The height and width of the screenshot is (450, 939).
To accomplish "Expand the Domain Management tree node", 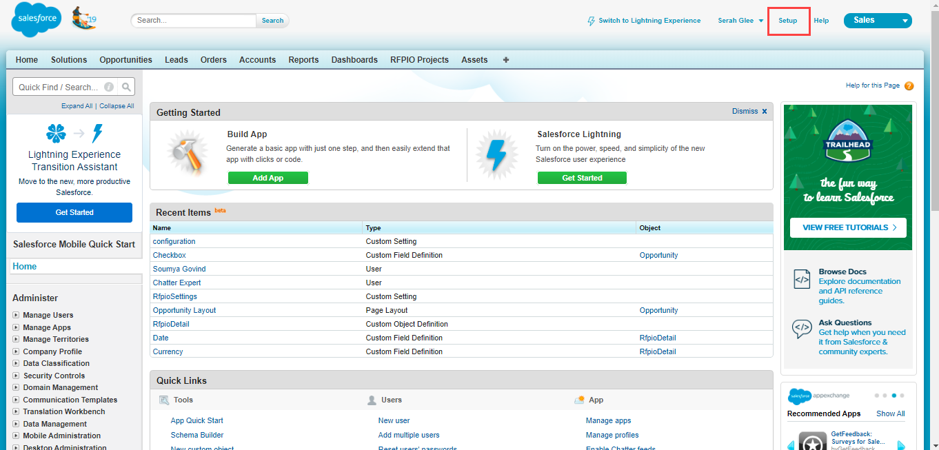I will (x=17, y=387).
